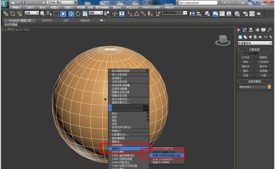Open the object category dropdown in Create panel

[255, 43]
